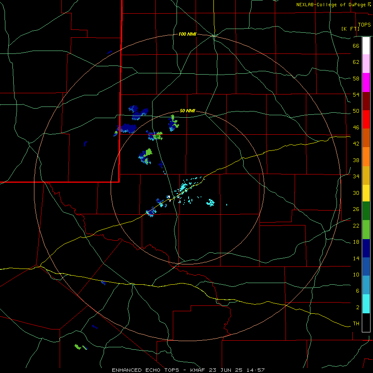373x373 pixels.
Task: Click the legend value 14
Action: click(356, 258)
